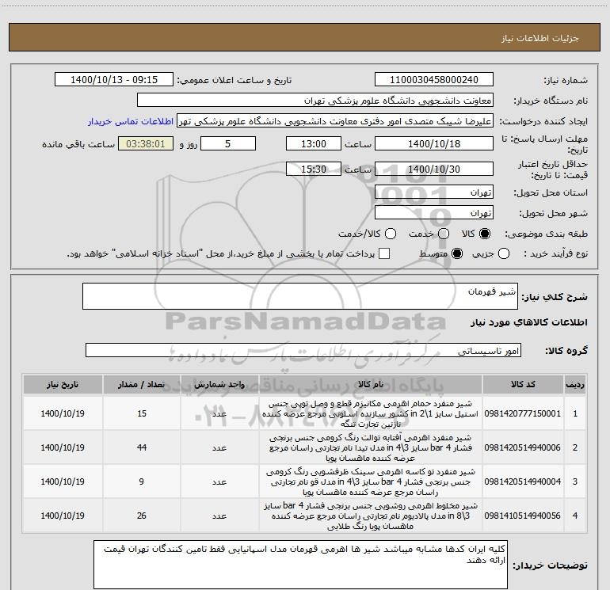Click the response deadline date 1400/10/18
The image size is (610, 590).
[x=434, y=144]
